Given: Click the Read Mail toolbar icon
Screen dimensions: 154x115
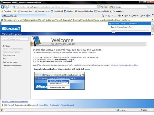Looking at the screenshot, I should pos(115,16).
